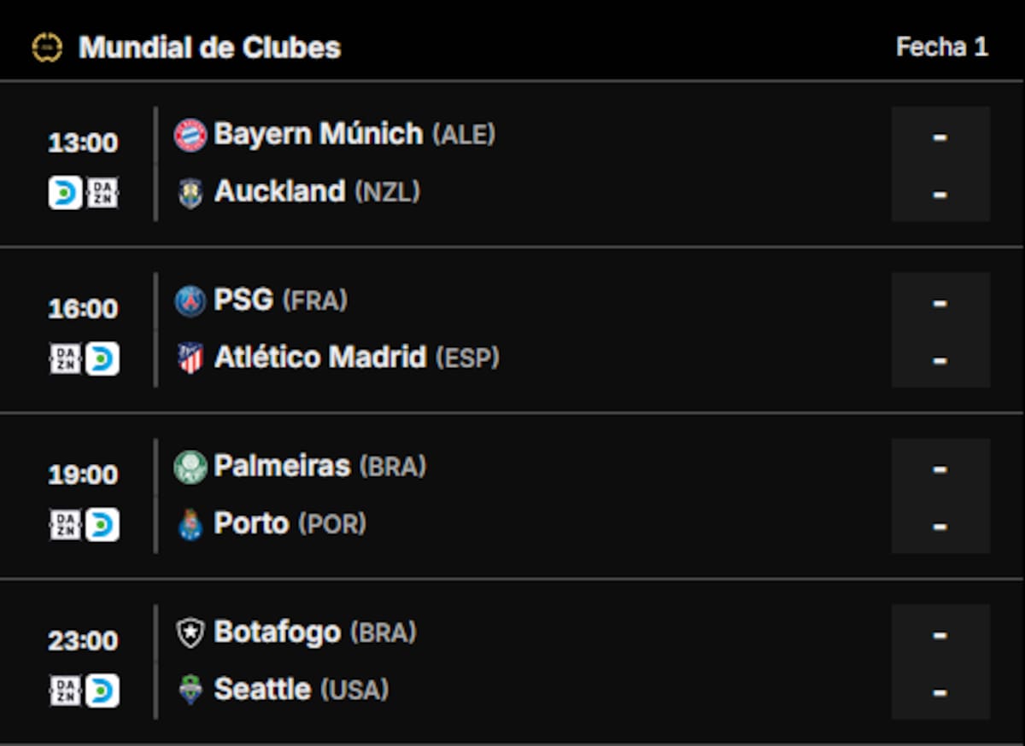Click the Seattle club crest
1025x746 pixels.
click(x=190, y=690)
